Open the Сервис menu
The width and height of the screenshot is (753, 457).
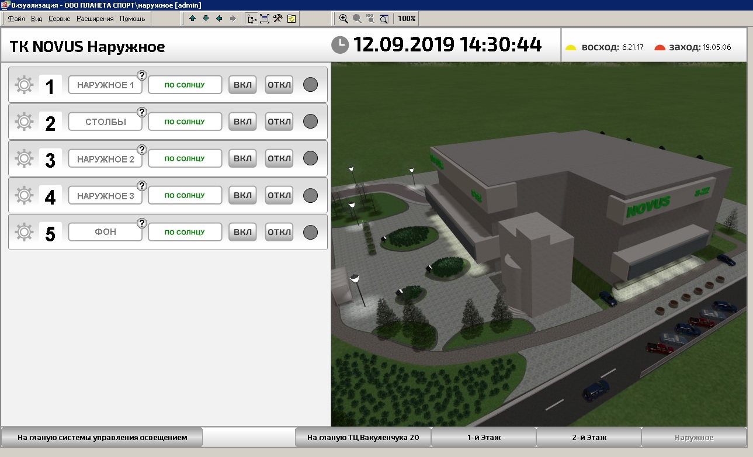[x=59, y=19]
